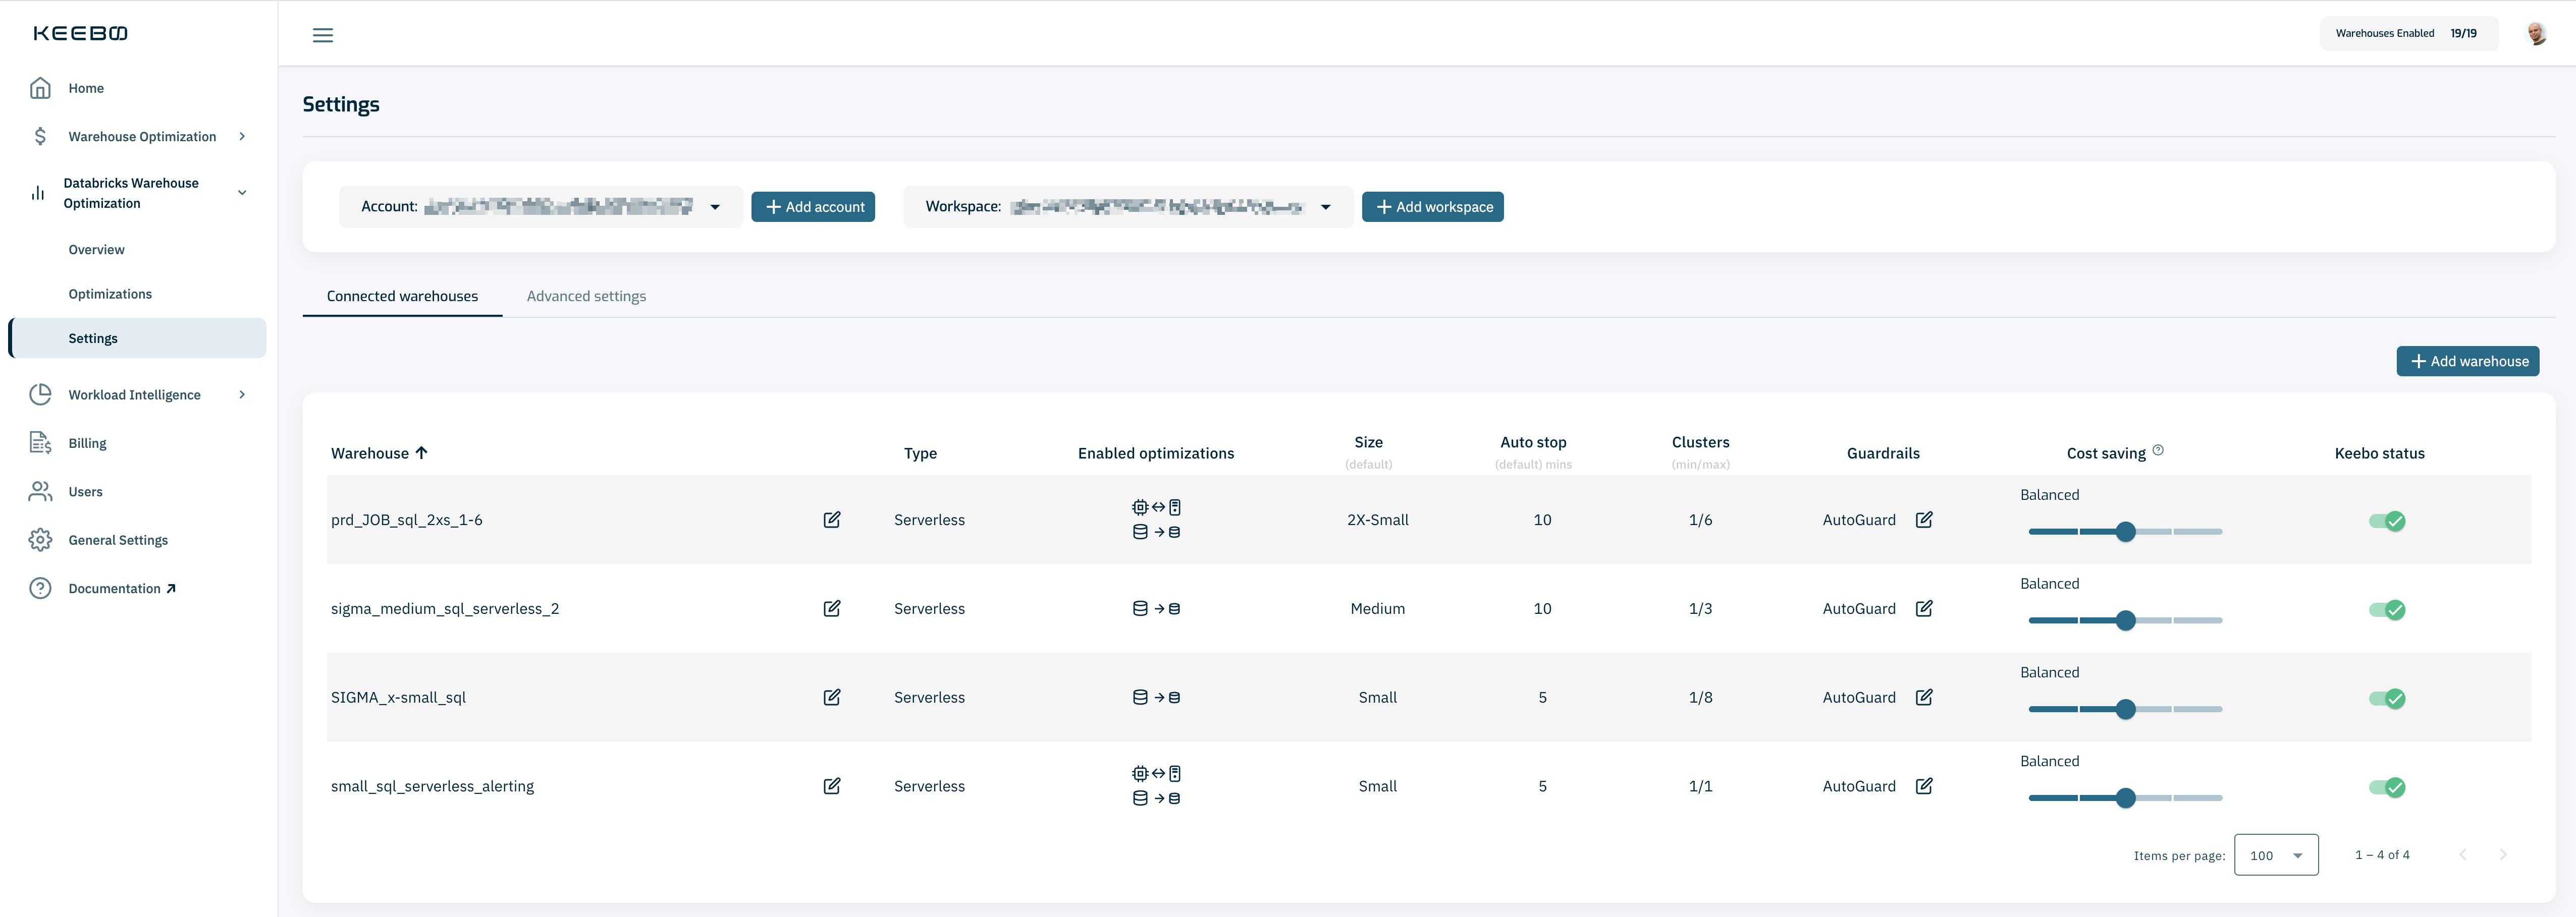Screen dimensions: 2576x917
Task: Open Settings in the sidebar
Action: pos(138,337)
